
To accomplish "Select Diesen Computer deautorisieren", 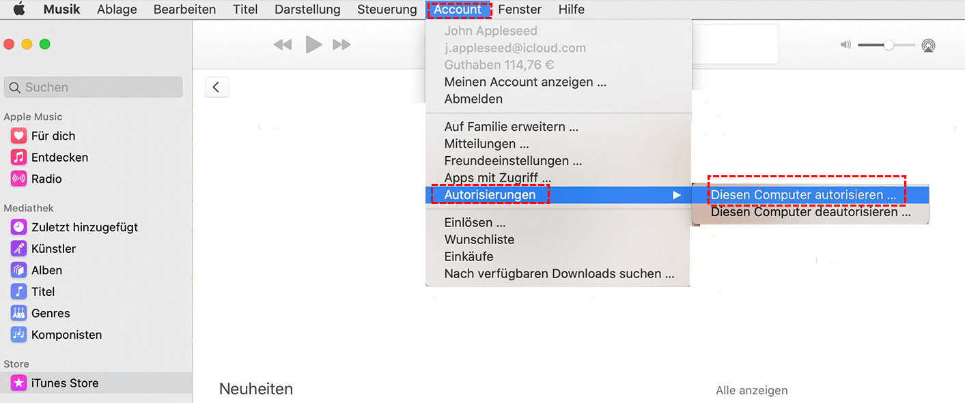I will 811,212.
